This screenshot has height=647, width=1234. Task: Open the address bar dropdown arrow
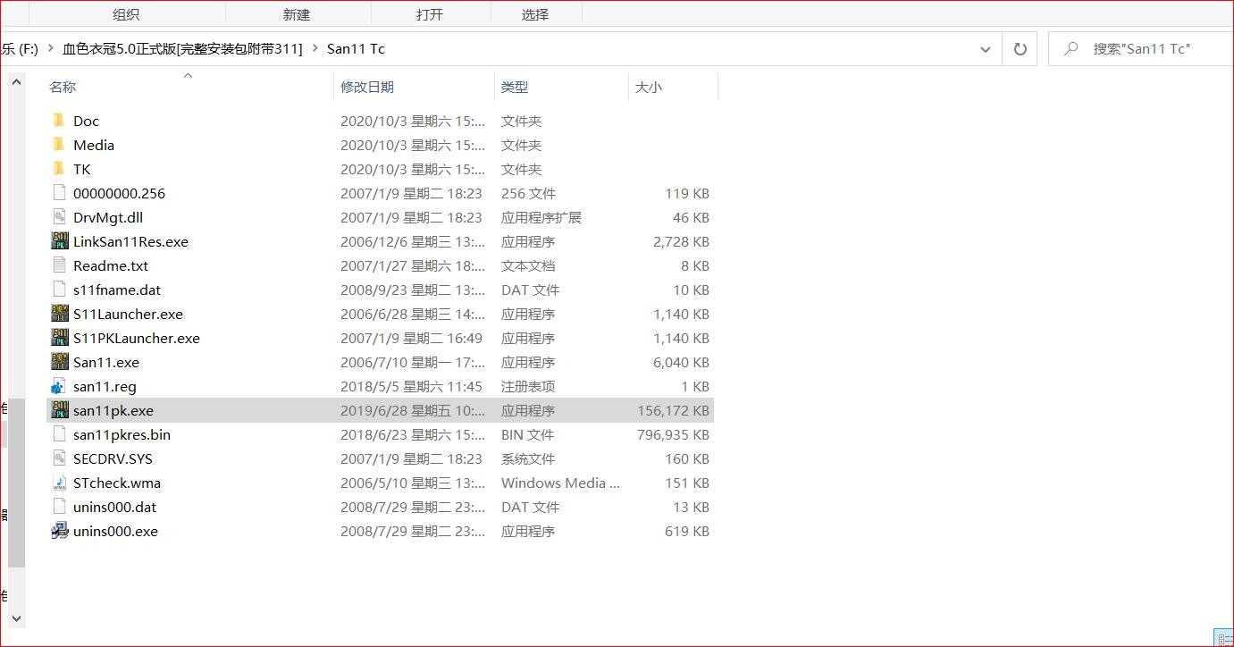click(986, 49)
